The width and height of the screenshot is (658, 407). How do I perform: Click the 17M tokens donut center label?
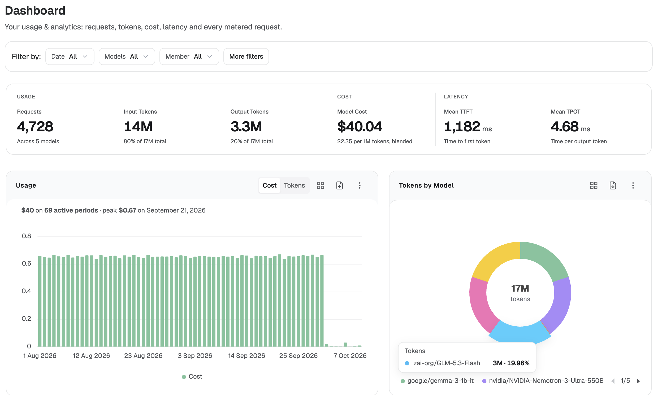[x=520, y=293]
